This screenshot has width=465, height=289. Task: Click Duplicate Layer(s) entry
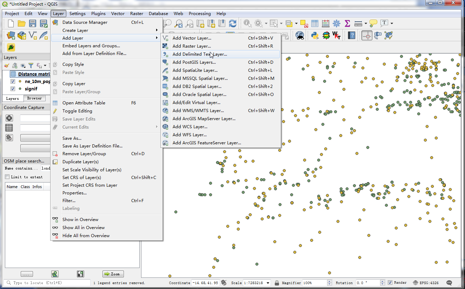[x=107, y=162]
